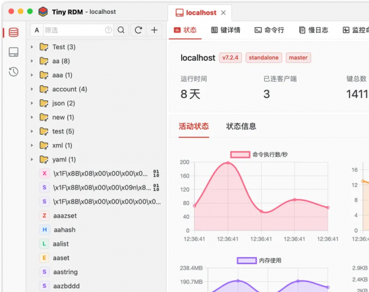
Task: Open the aalist key
Action: pos(61,244)
